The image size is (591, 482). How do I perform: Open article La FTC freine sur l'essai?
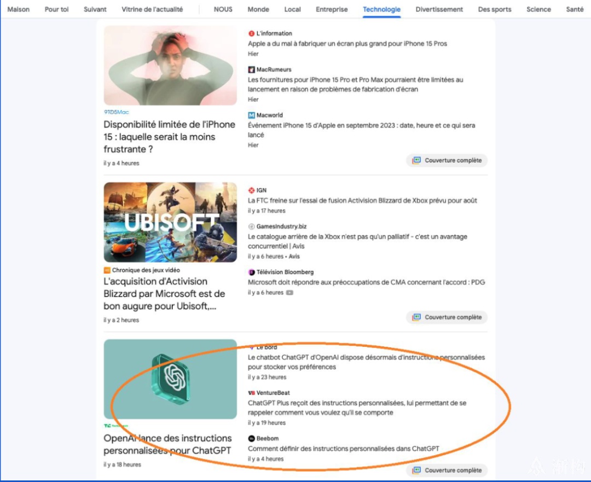(x=362, y=201)
